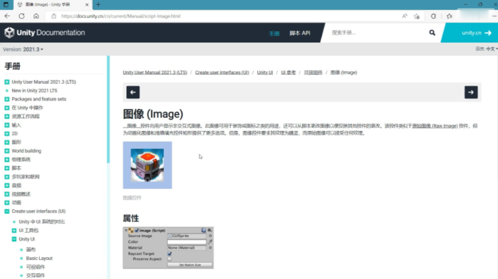The width and height of the screenshot is (498, 279).
Task: Click the white Color field swatch
Action: coord(187,242)
